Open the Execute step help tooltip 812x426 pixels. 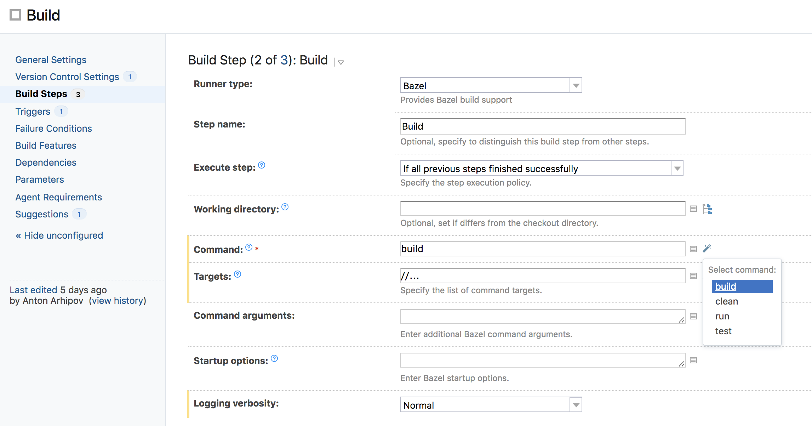click(261, 165)
